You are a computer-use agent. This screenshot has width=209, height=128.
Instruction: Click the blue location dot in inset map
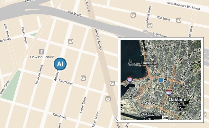point(161,80)
